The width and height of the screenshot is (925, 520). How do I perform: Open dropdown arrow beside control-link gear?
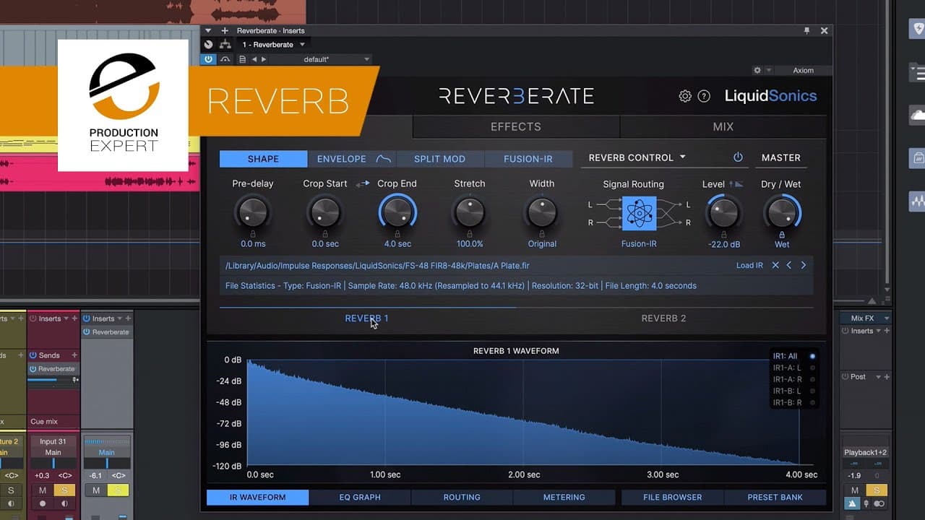pos(769,70)
